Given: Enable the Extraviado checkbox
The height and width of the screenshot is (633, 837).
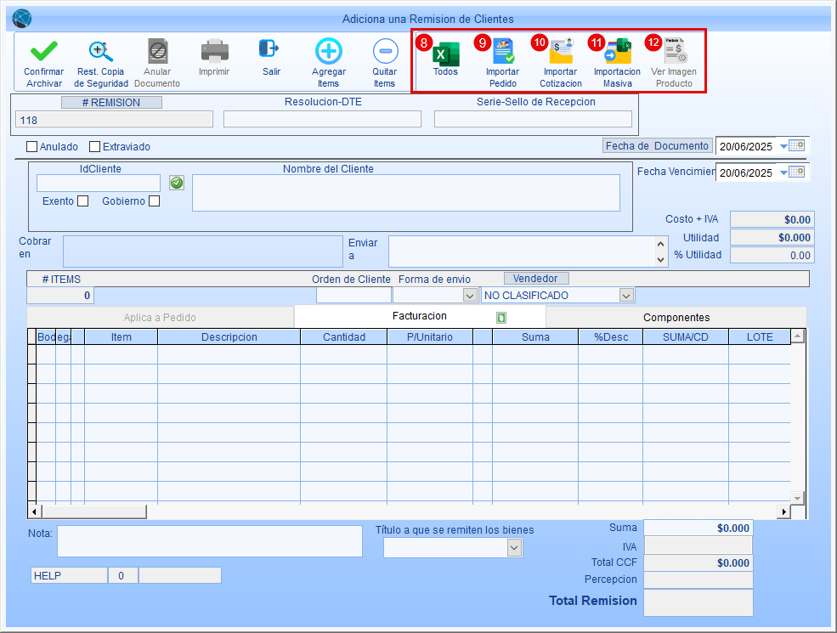Looking at the screenshot, I should pos(94,147).
